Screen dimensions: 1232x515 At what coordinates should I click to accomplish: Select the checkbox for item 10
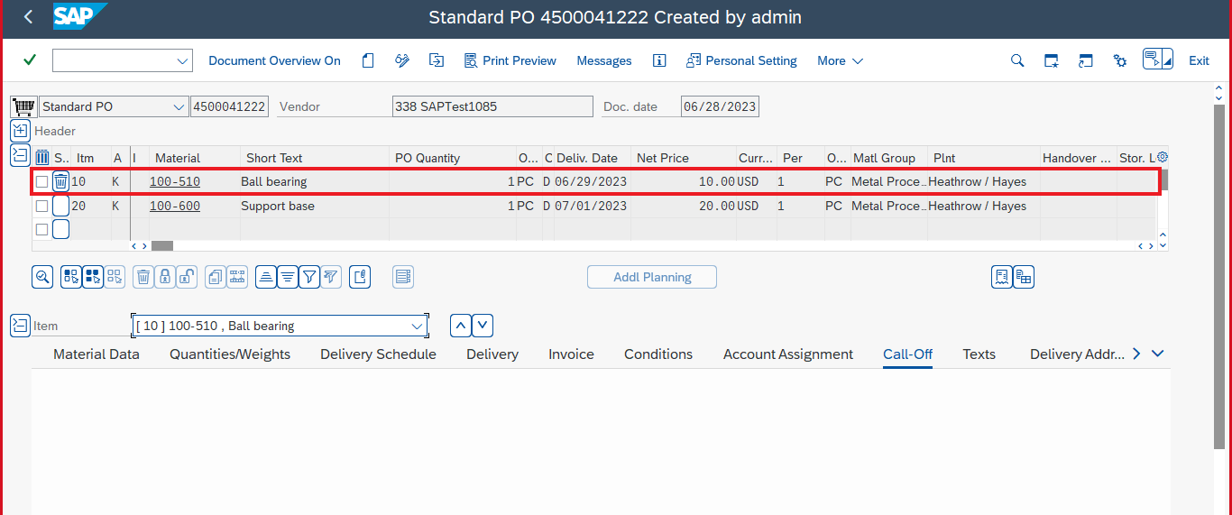pos(41,181)
